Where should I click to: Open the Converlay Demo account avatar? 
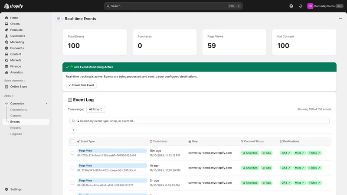[310, 6]
